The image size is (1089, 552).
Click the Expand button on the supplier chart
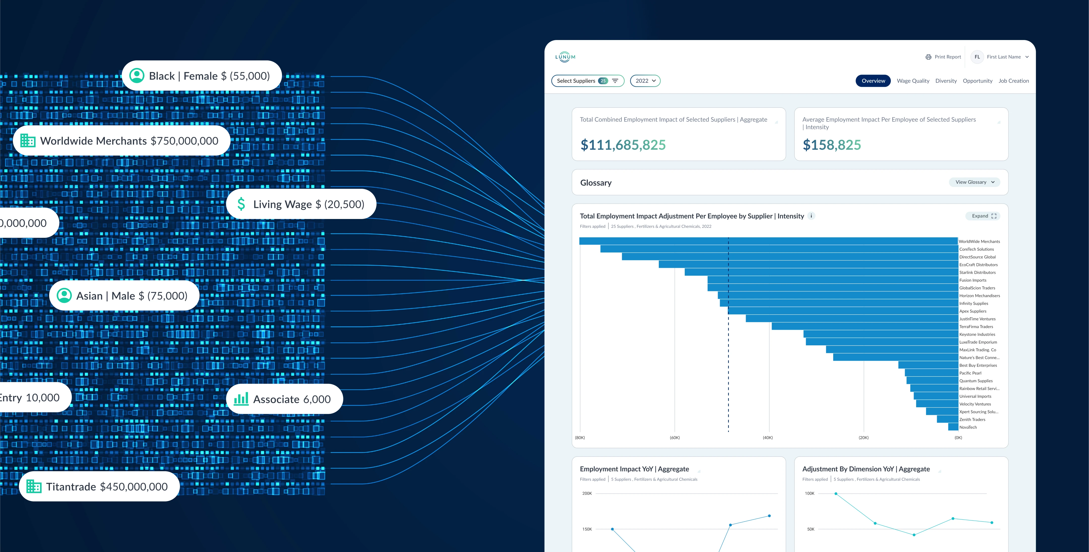pyautogui.click(x=983, y=216)
